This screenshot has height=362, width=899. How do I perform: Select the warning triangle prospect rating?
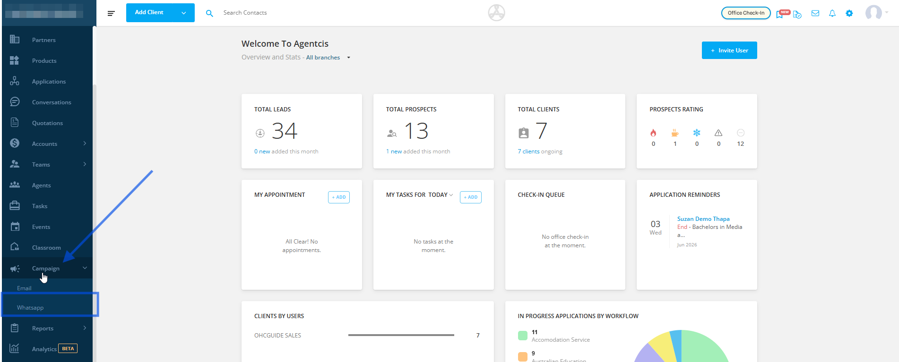(718, 133)
